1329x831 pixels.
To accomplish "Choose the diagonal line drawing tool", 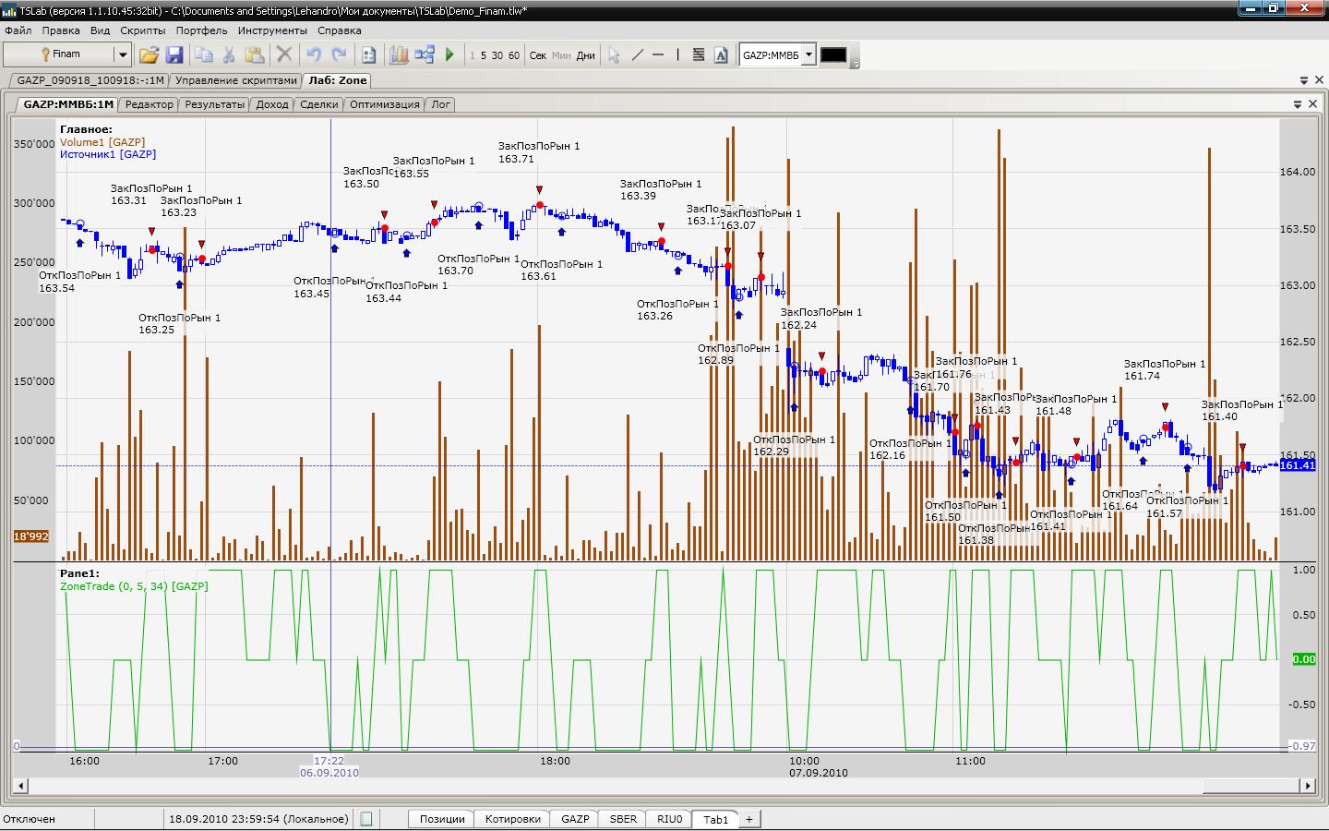I will click(637, 55).
